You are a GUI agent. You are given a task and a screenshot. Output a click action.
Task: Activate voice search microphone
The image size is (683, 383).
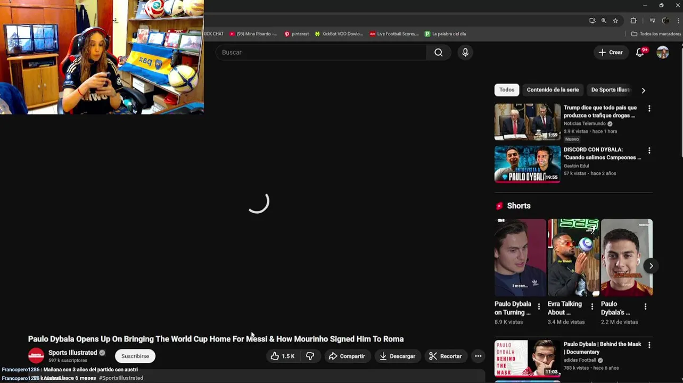465,52
